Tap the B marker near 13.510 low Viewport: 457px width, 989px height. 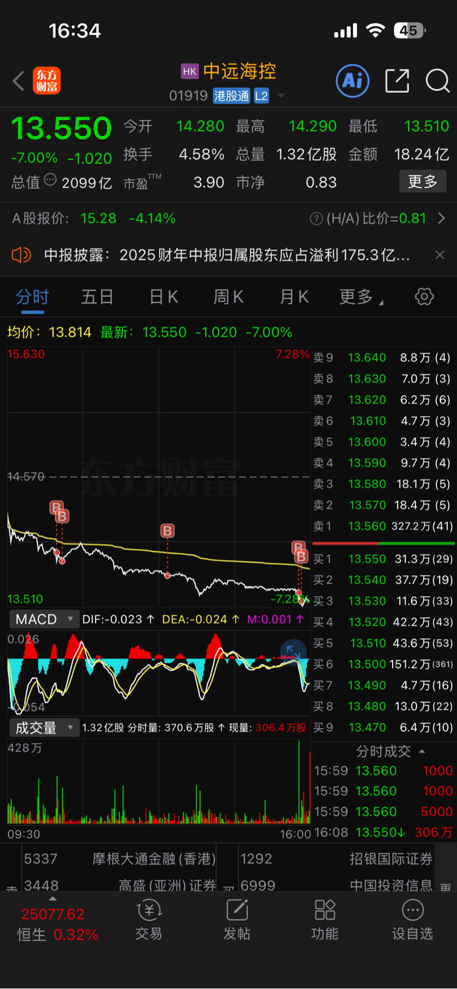(301, 556)
